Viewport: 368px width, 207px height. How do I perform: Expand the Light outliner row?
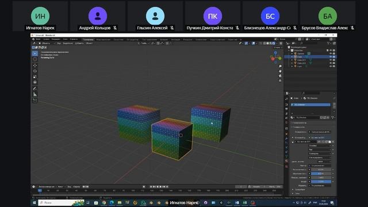[292, 67]
